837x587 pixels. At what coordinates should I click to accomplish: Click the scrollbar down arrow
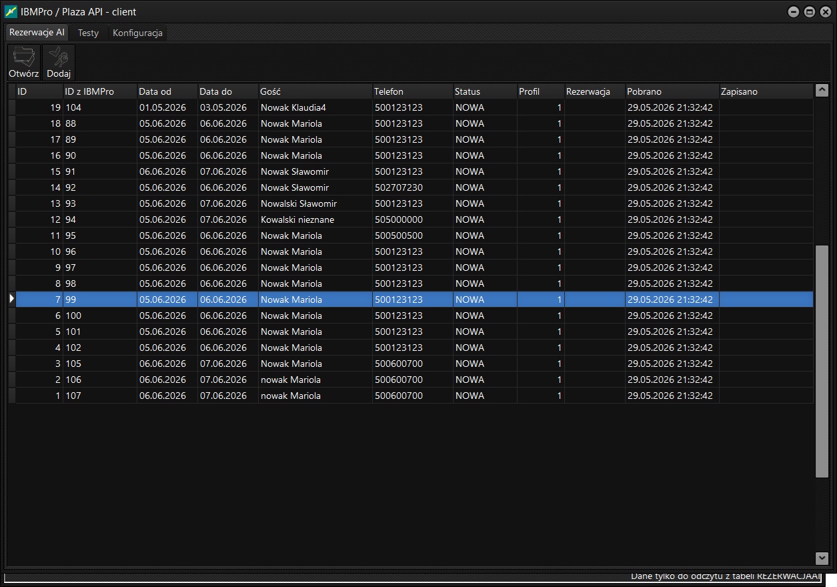pyautogui.click(x=822, y=558)
